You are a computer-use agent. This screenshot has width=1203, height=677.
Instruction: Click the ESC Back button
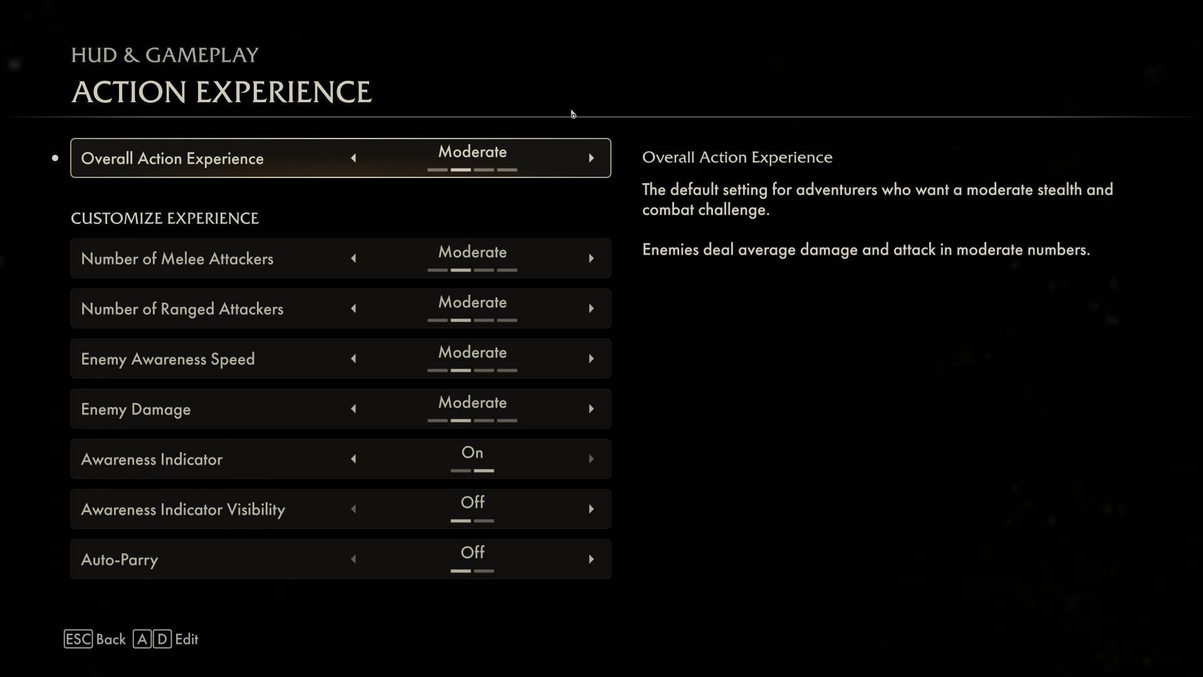pos(95,639)
